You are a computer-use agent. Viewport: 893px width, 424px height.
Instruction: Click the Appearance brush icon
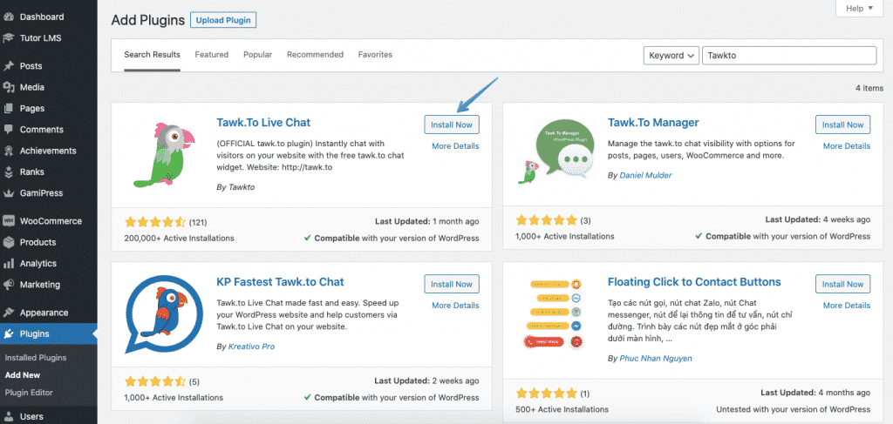pos(9,313)
